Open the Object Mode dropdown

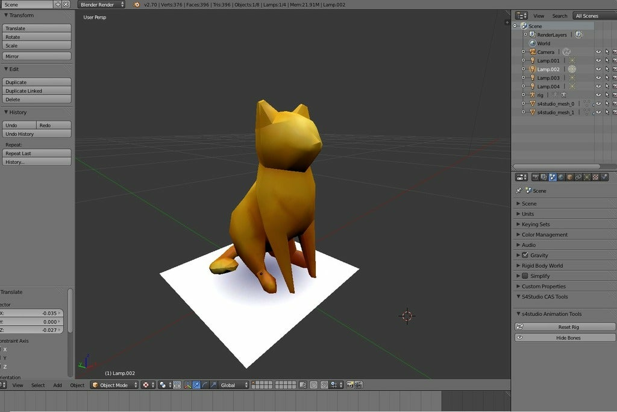point(114,385)
